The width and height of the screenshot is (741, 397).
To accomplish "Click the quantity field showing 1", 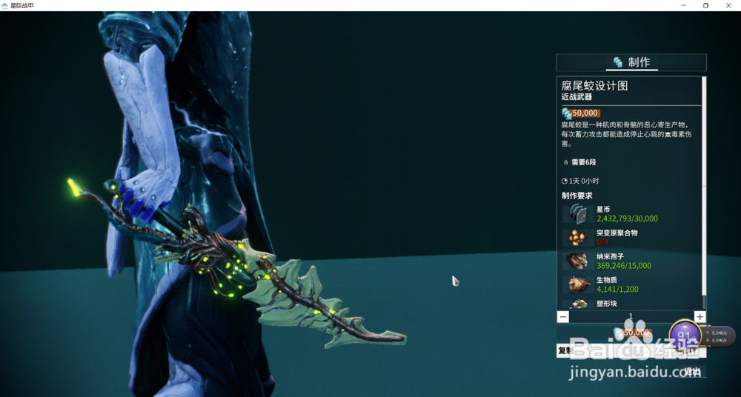I will point(631,317).
